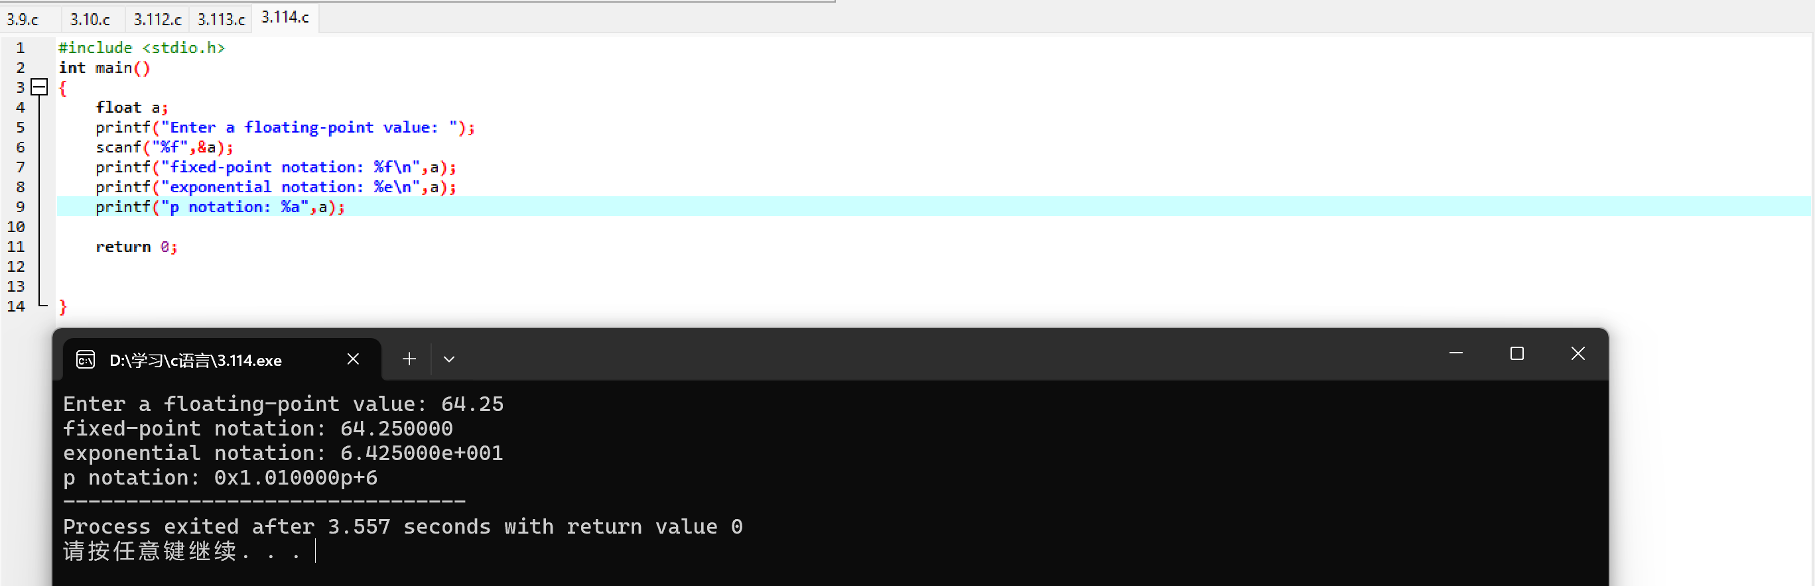The width and height of the screenshot is (1815, 586).
Task: Switch to the 3.9.c file tab
Action: pyautogui.click(x=23, y=19)
